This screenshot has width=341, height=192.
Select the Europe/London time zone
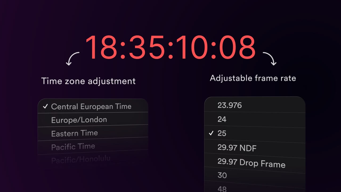click(x=93, y=119)
